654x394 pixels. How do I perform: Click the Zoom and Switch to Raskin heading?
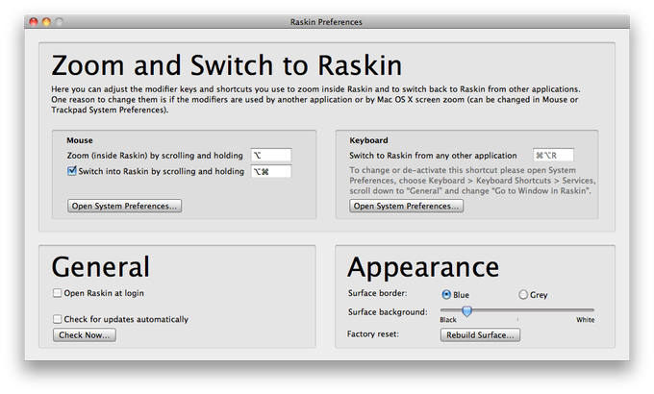pos(227,65)
